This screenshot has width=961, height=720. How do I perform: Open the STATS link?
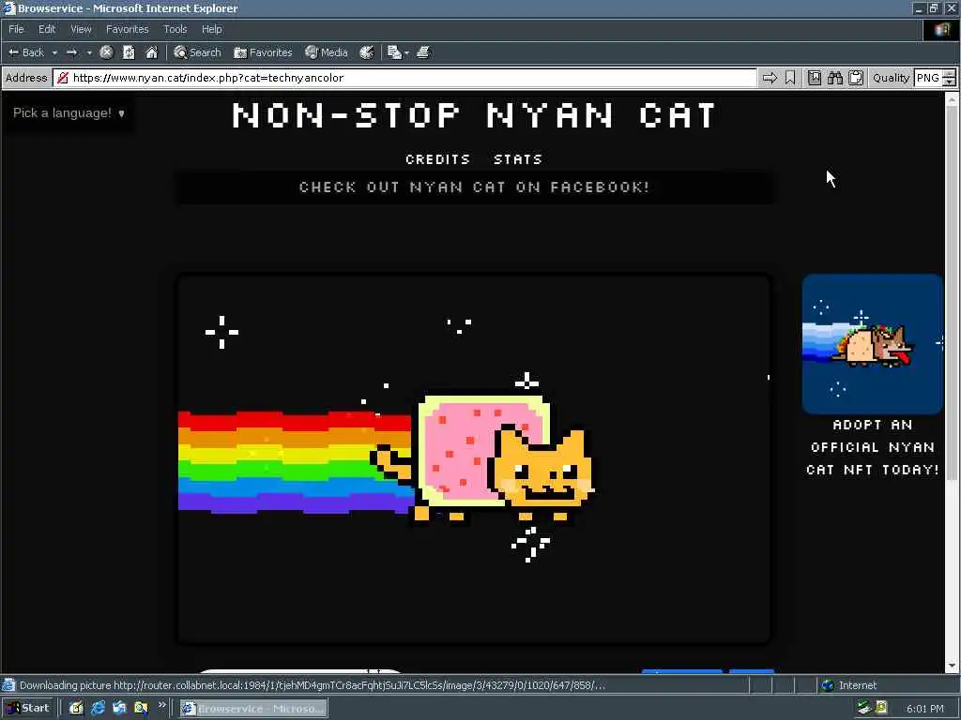pyautogui.click(x=518, y=159)
